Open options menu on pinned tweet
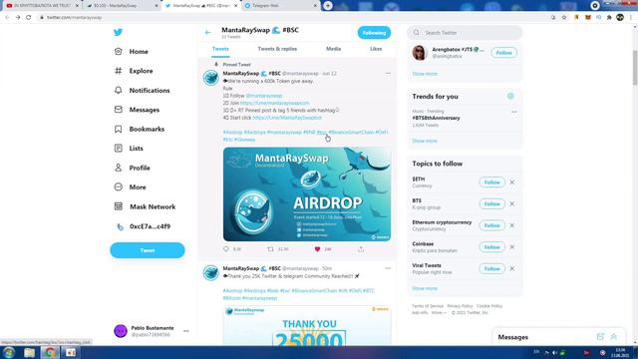This screenshot has height=359, width=638. point(388,73)
